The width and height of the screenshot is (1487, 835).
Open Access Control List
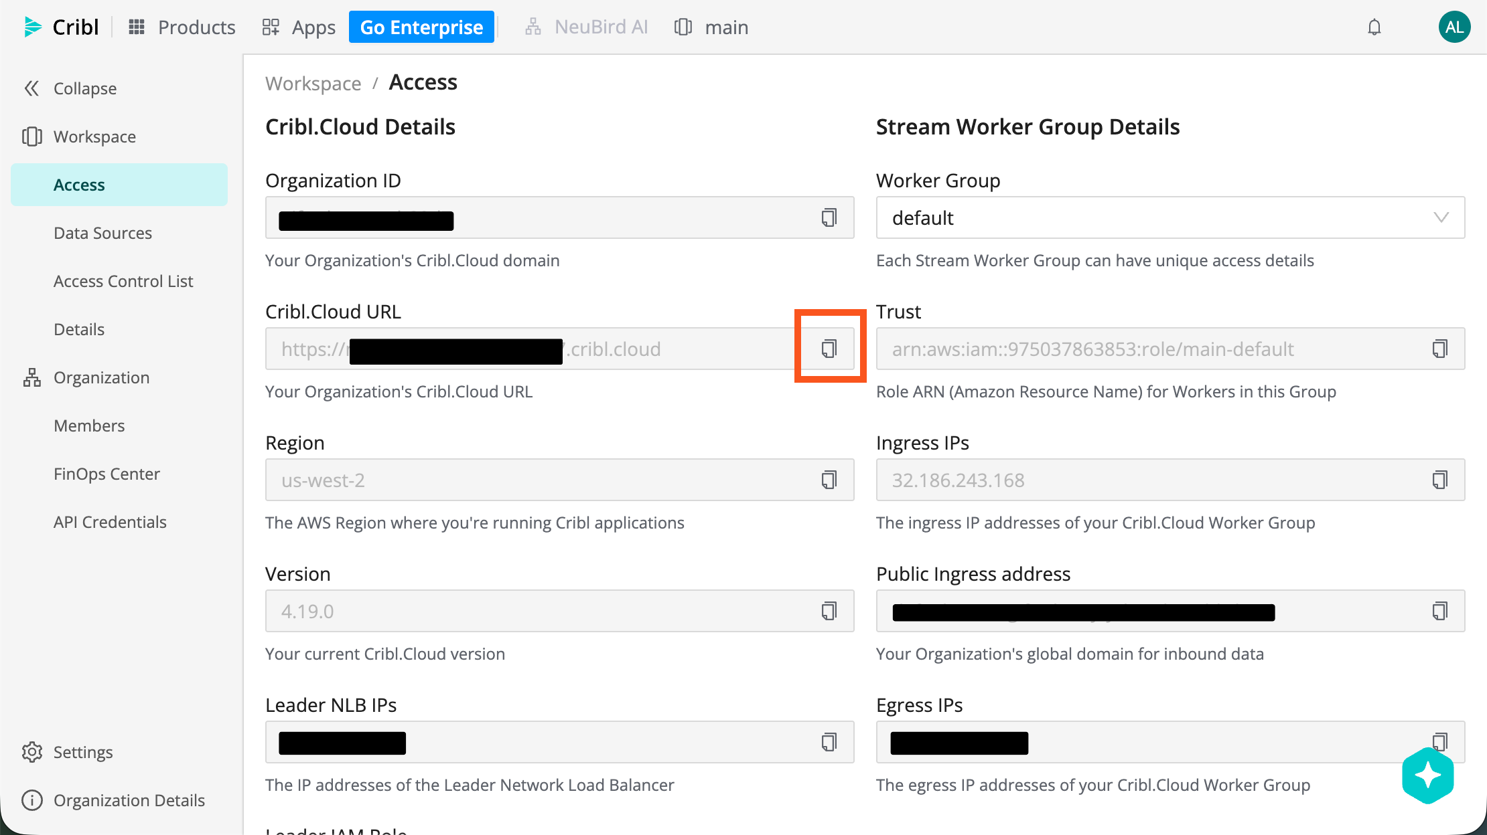pos(123,281)
